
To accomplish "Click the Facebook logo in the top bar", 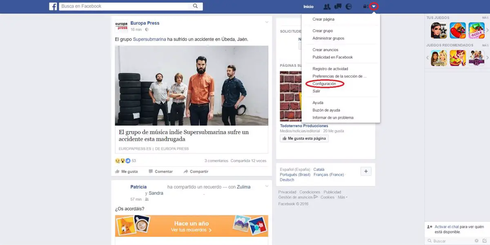I will pyautogui.click(x=53, y=7).
